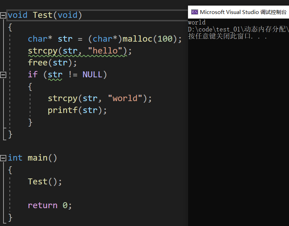The height and width of the screenshot is (226, 289).
Task: Click the number 100 in malloc argument
Action: pos(165,39)
